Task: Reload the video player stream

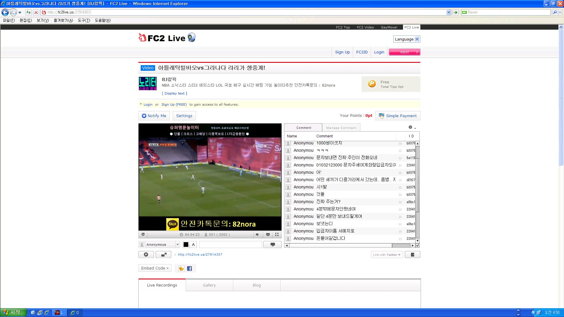Action: [x=143, y=234]
